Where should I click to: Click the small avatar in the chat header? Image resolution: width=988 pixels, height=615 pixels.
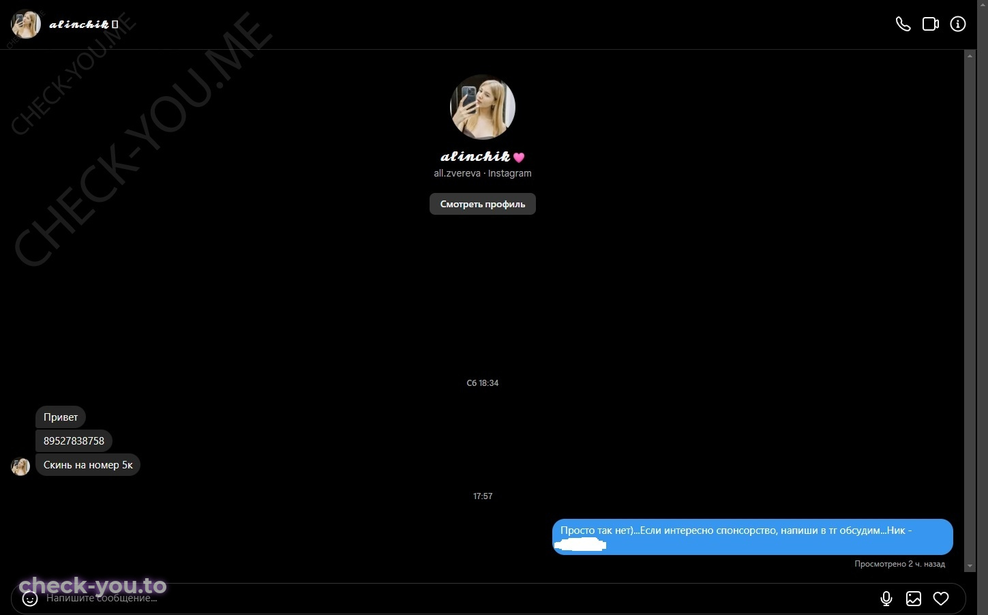coord(26,25)
